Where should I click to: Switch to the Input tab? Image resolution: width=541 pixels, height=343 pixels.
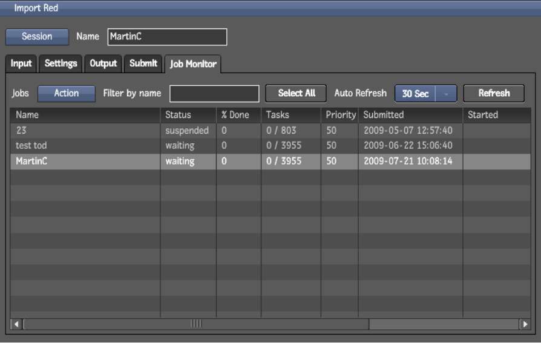click(x=21, y=64)
